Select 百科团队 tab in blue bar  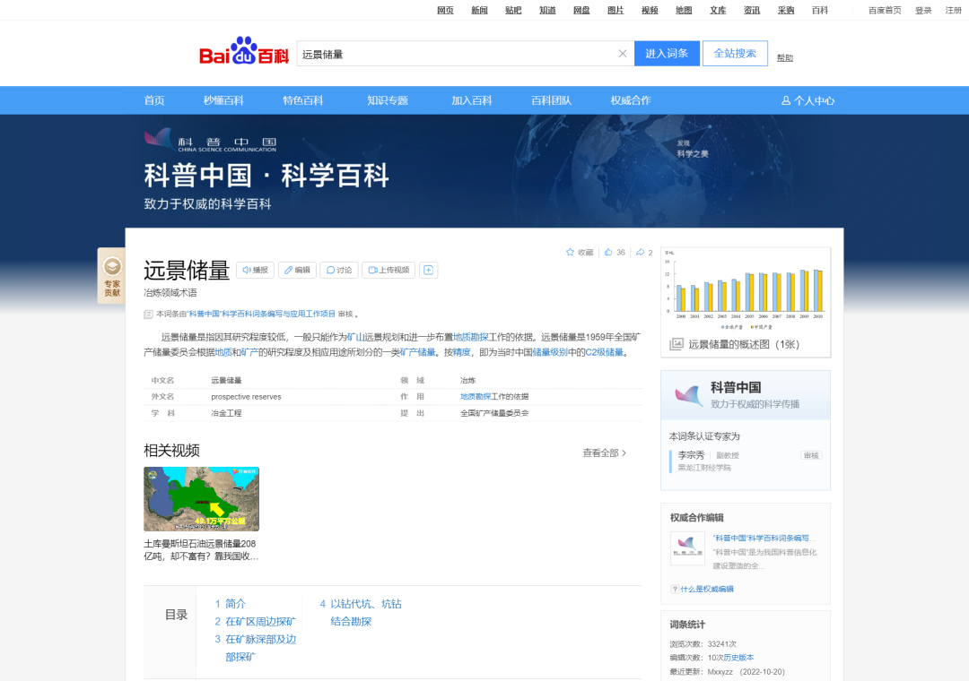tap(551, 100)
